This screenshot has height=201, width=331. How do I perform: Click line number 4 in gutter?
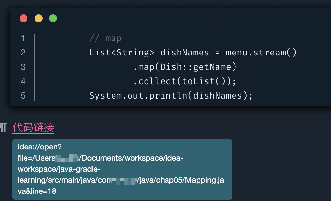(23, 81)
